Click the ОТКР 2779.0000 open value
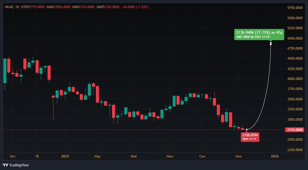Image resolution: width=308 pixels, height=170 pixels. click(x=33, y=7)
